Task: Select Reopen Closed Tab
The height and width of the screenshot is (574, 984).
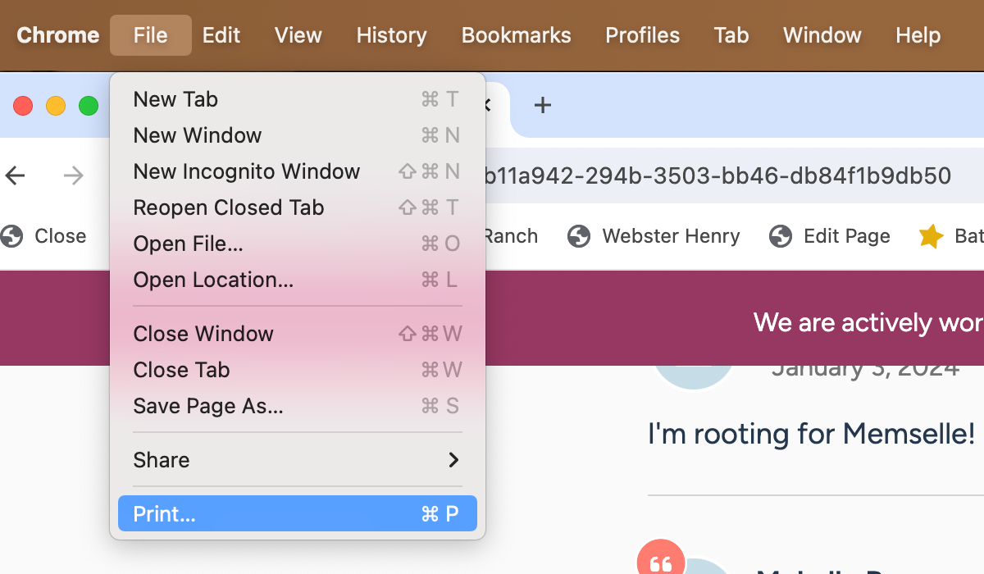Action: (229, 207)
